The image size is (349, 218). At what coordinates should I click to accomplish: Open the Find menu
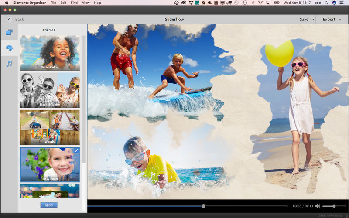[x=74, y=3]
